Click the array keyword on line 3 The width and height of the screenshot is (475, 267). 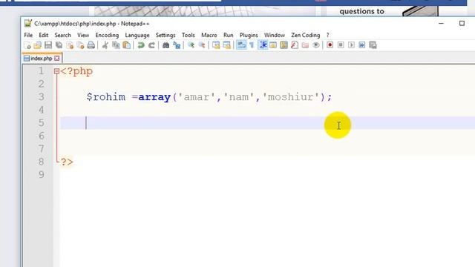coord(154,97)
